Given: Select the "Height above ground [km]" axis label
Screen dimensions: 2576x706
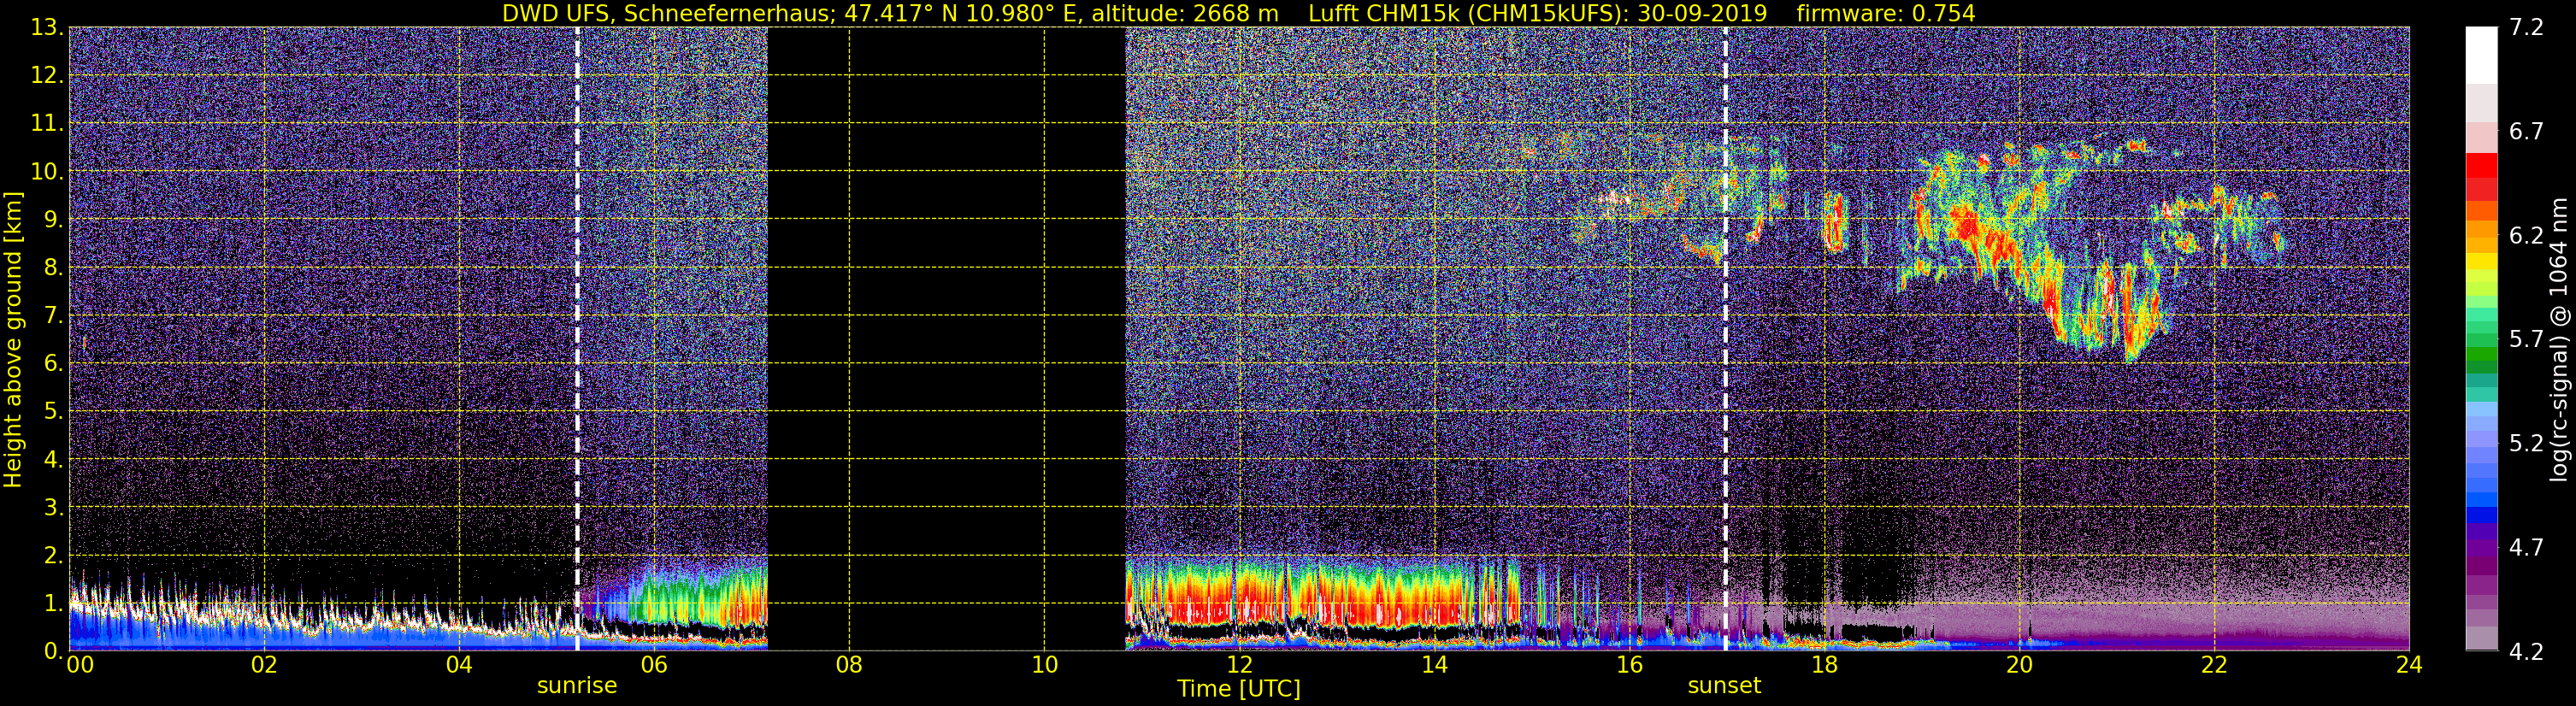Looking at the screenshot, I should [13, 340].
